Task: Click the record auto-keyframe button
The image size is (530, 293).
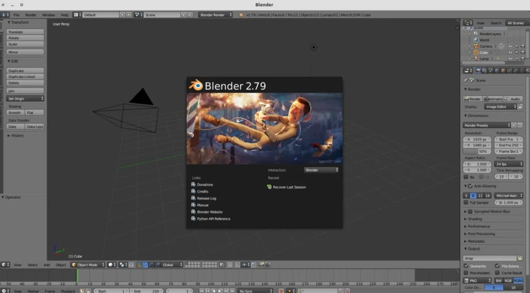Action: pyautogui.click(x=281, y=290)
